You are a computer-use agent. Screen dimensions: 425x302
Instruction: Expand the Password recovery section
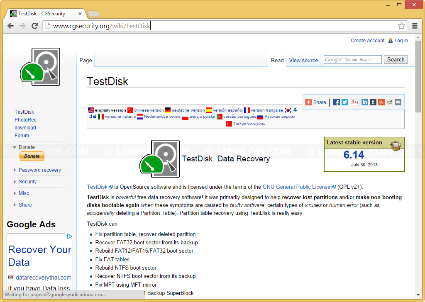[x=15, y=170]
